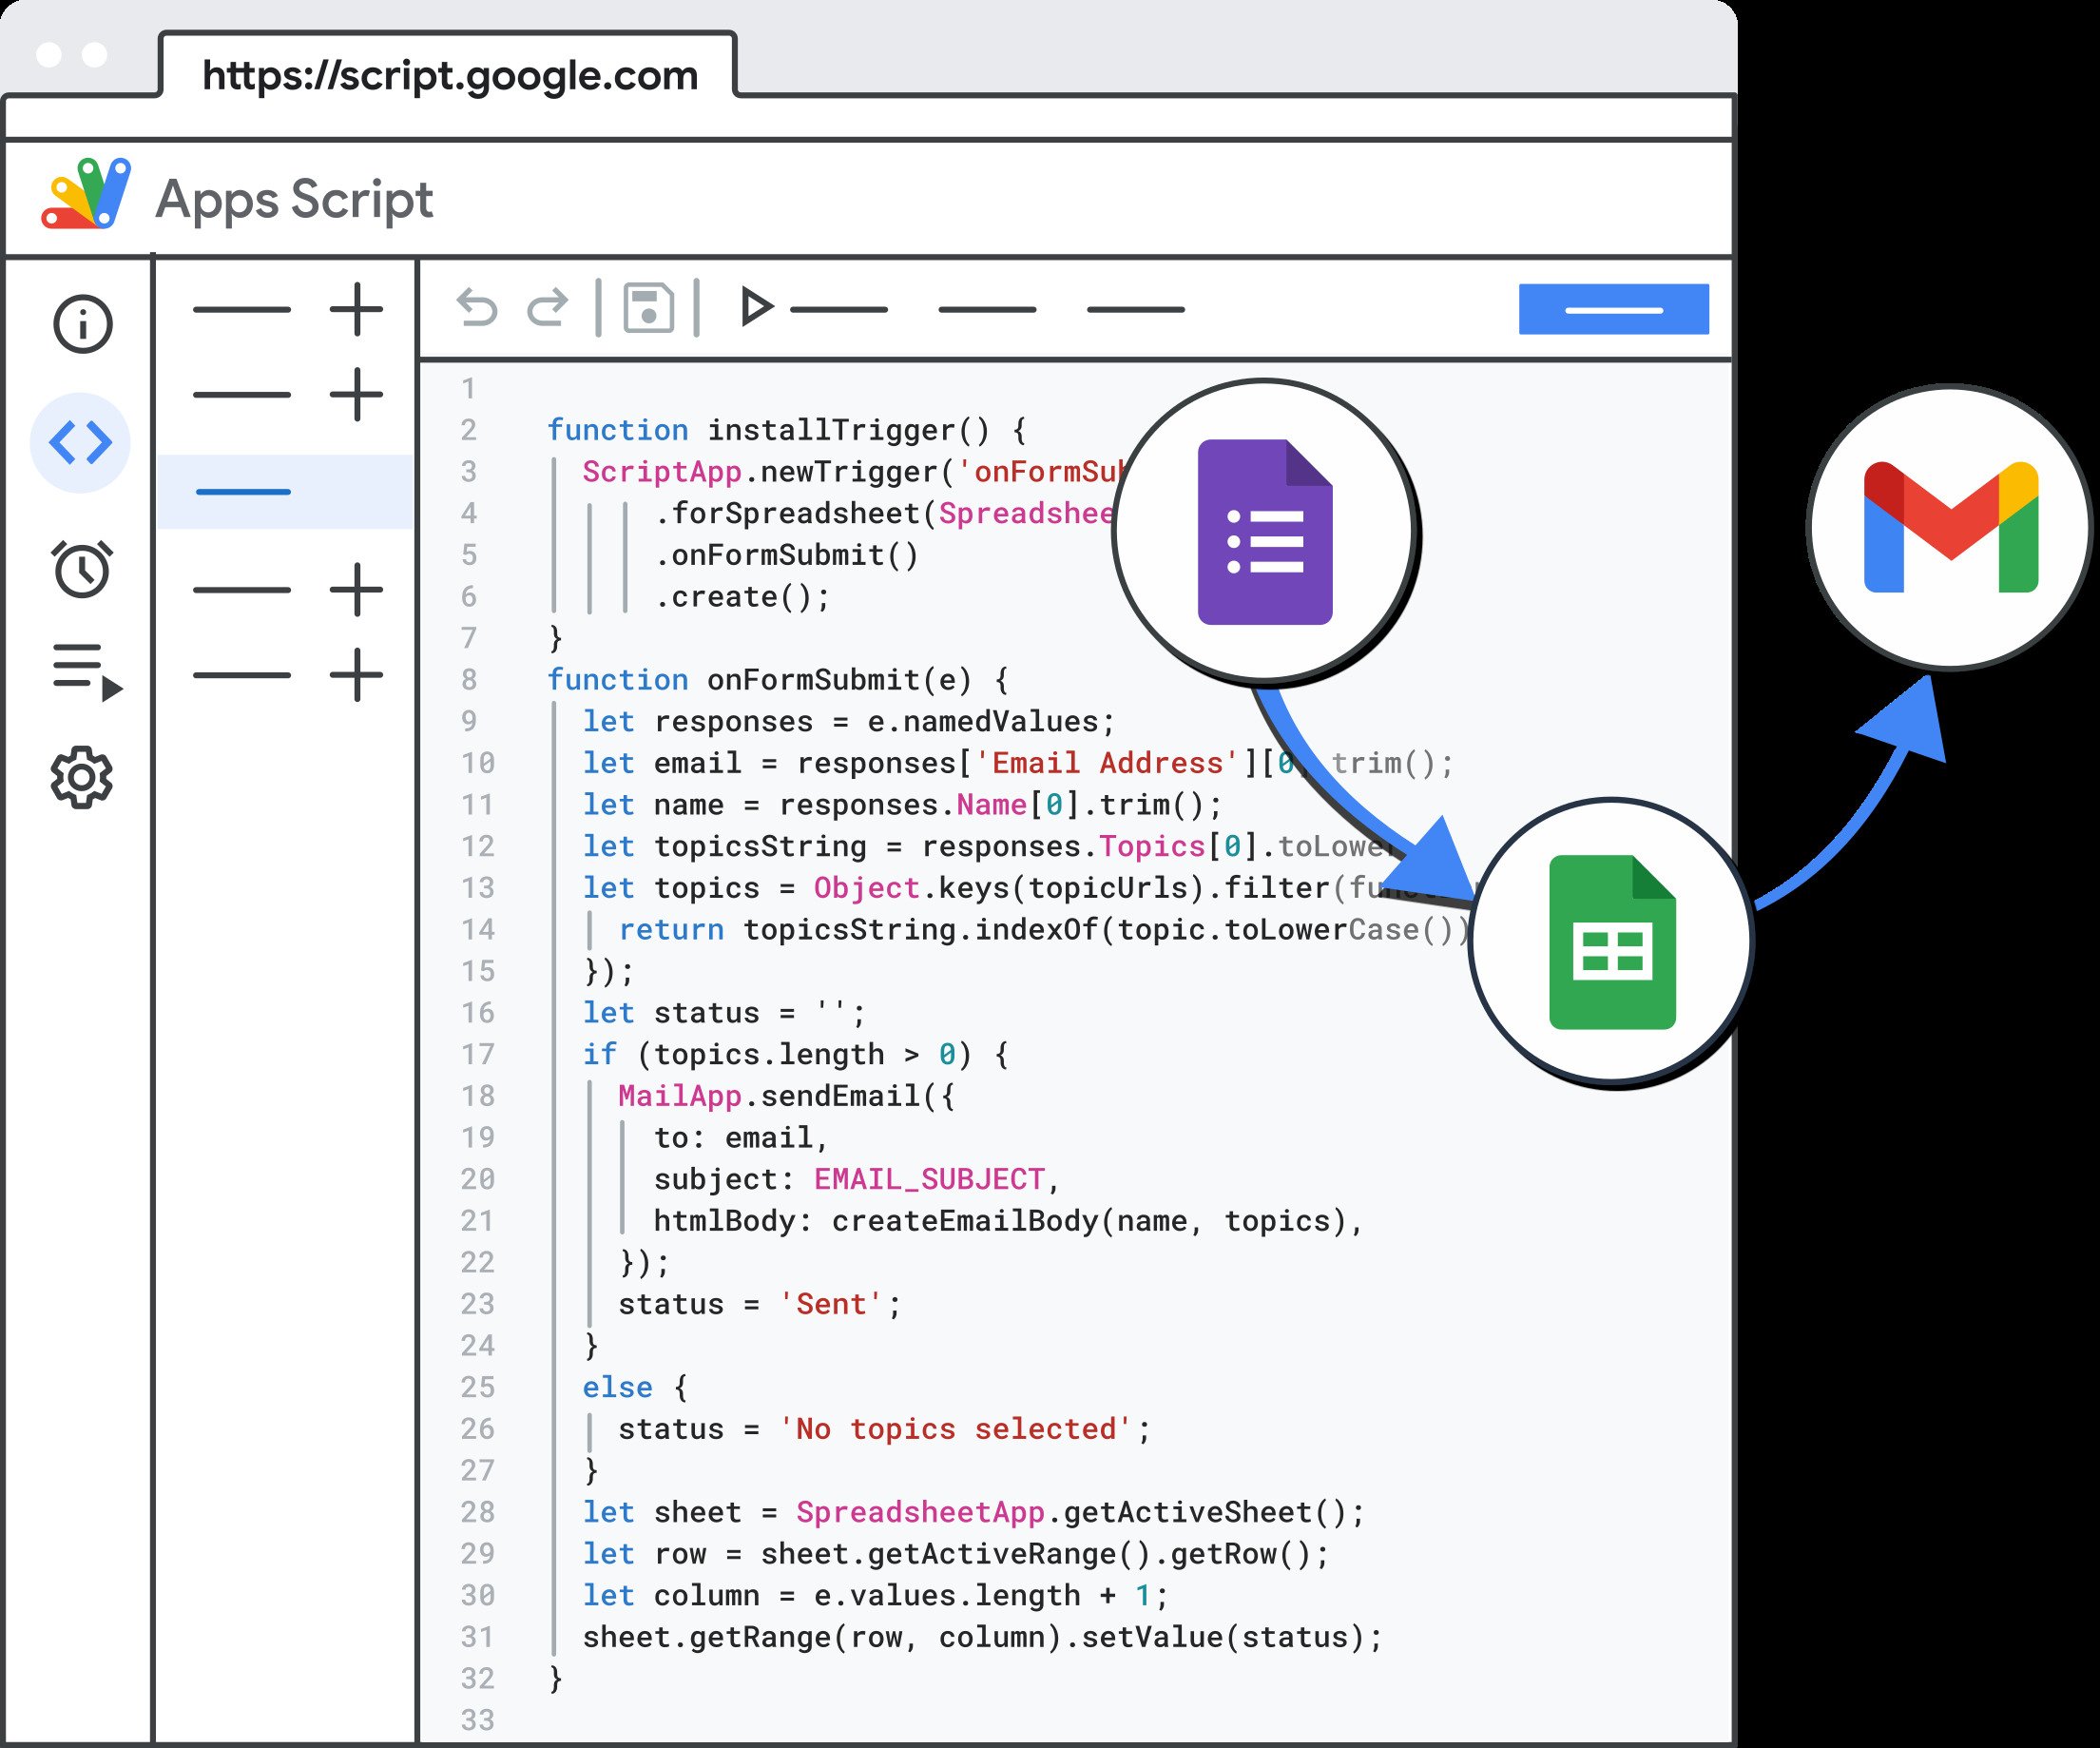The height and width of the screenshot is (1748, 2100).
Task: Click the second plus icon in file panel
Action: point(356,395)
